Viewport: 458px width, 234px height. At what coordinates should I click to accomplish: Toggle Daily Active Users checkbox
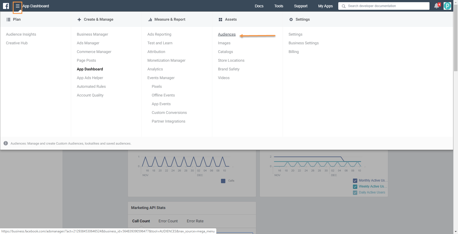point(355,193)
